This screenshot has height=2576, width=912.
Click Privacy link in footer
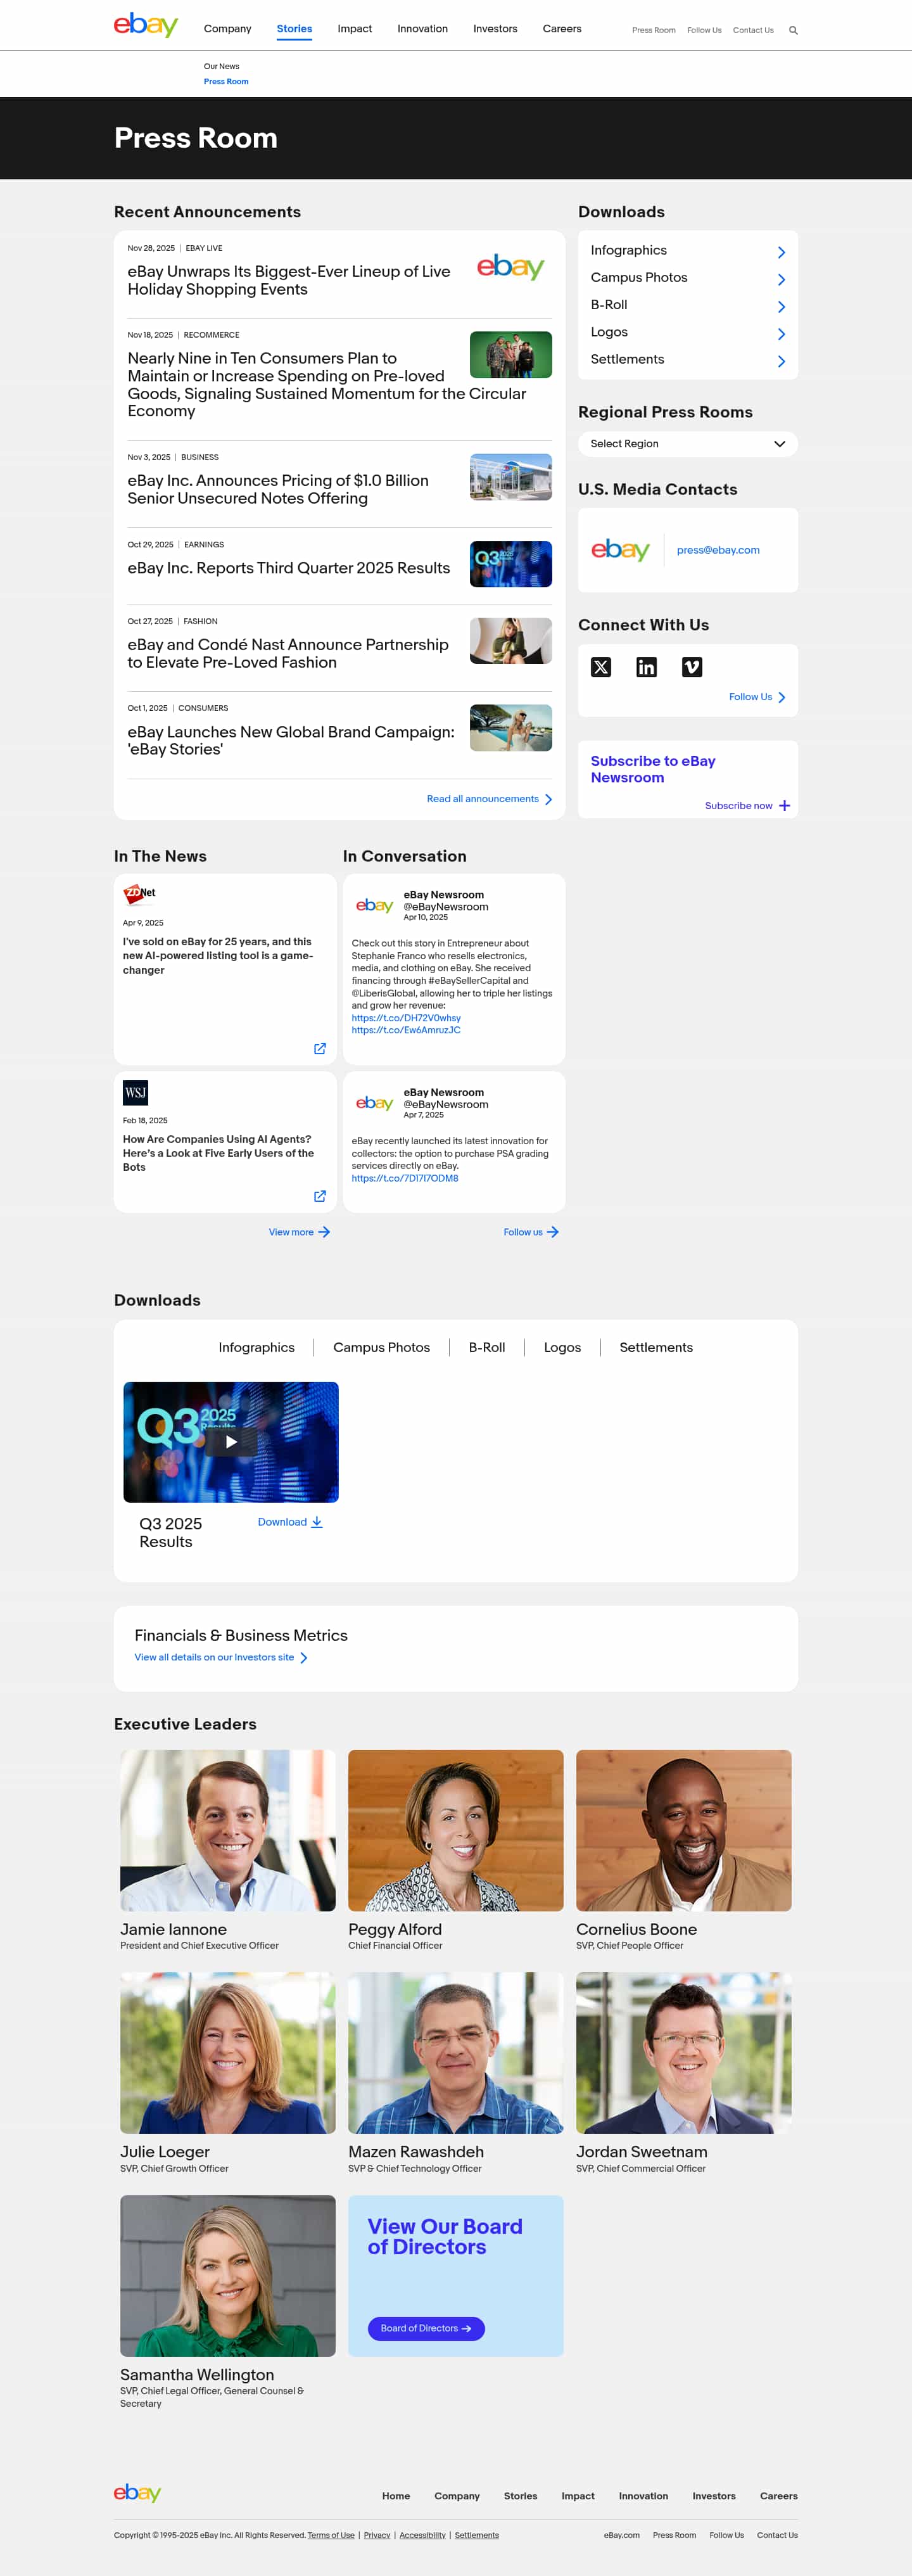pyautogui.click(x=377, y=2535)
